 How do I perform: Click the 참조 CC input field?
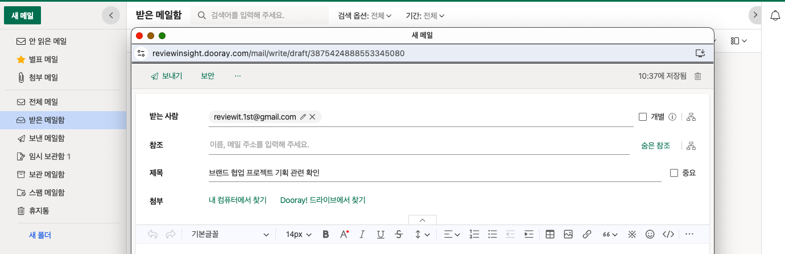[x=418, y=145]
